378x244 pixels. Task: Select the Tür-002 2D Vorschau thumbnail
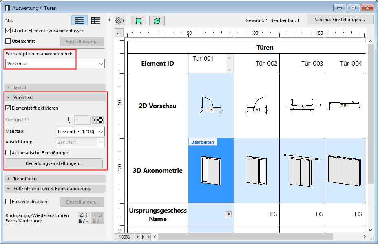pos(256,105)
